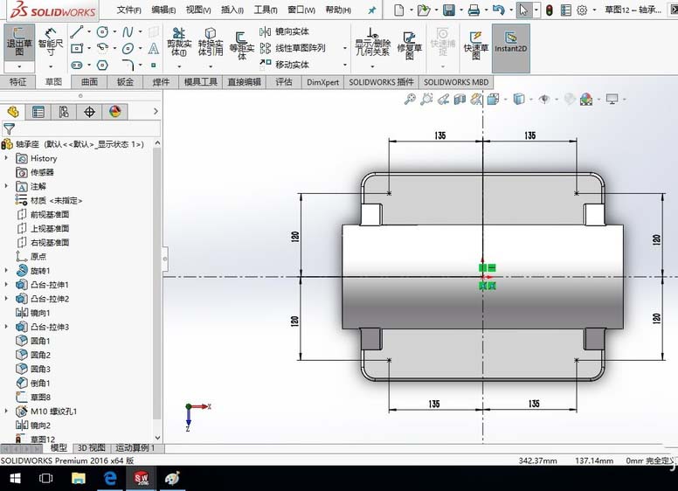Expand the History tree node

click(6, 158)
